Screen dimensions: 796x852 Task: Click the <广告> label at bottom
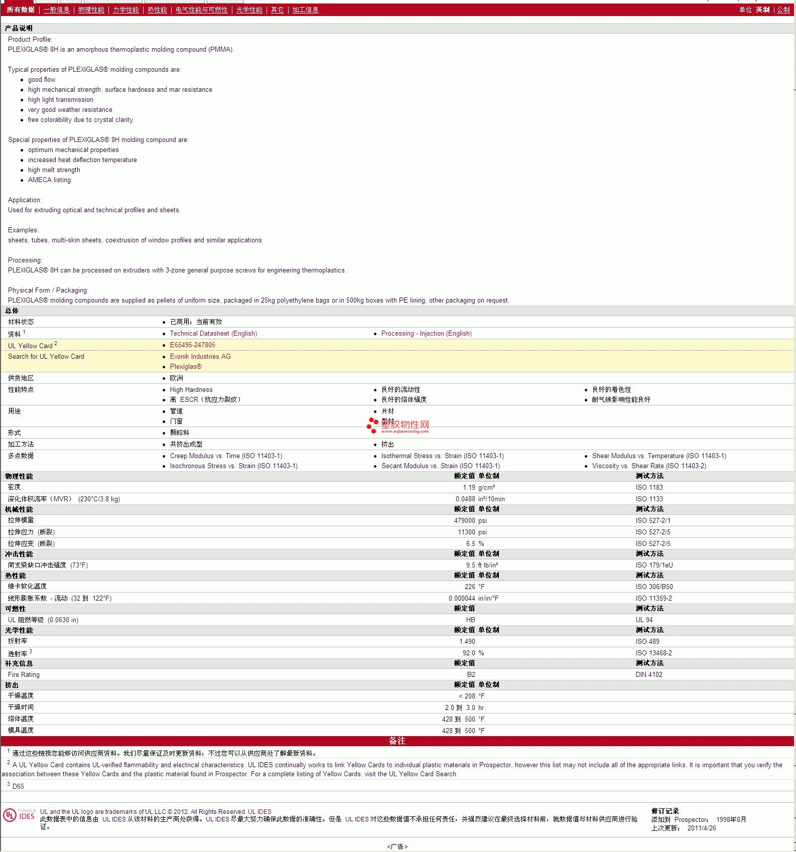(x=397, y=846)
